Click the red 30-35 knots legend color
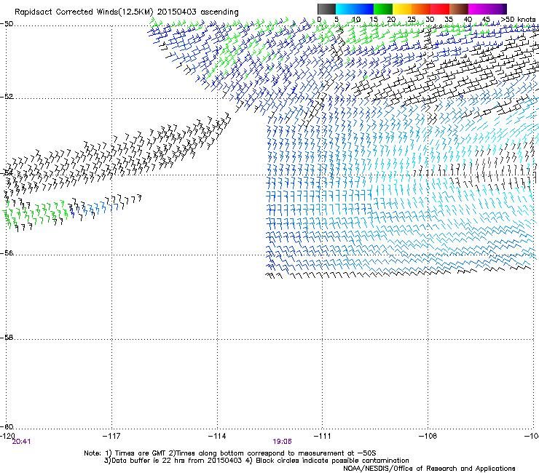The image size is (539, 473). [440, 9]
